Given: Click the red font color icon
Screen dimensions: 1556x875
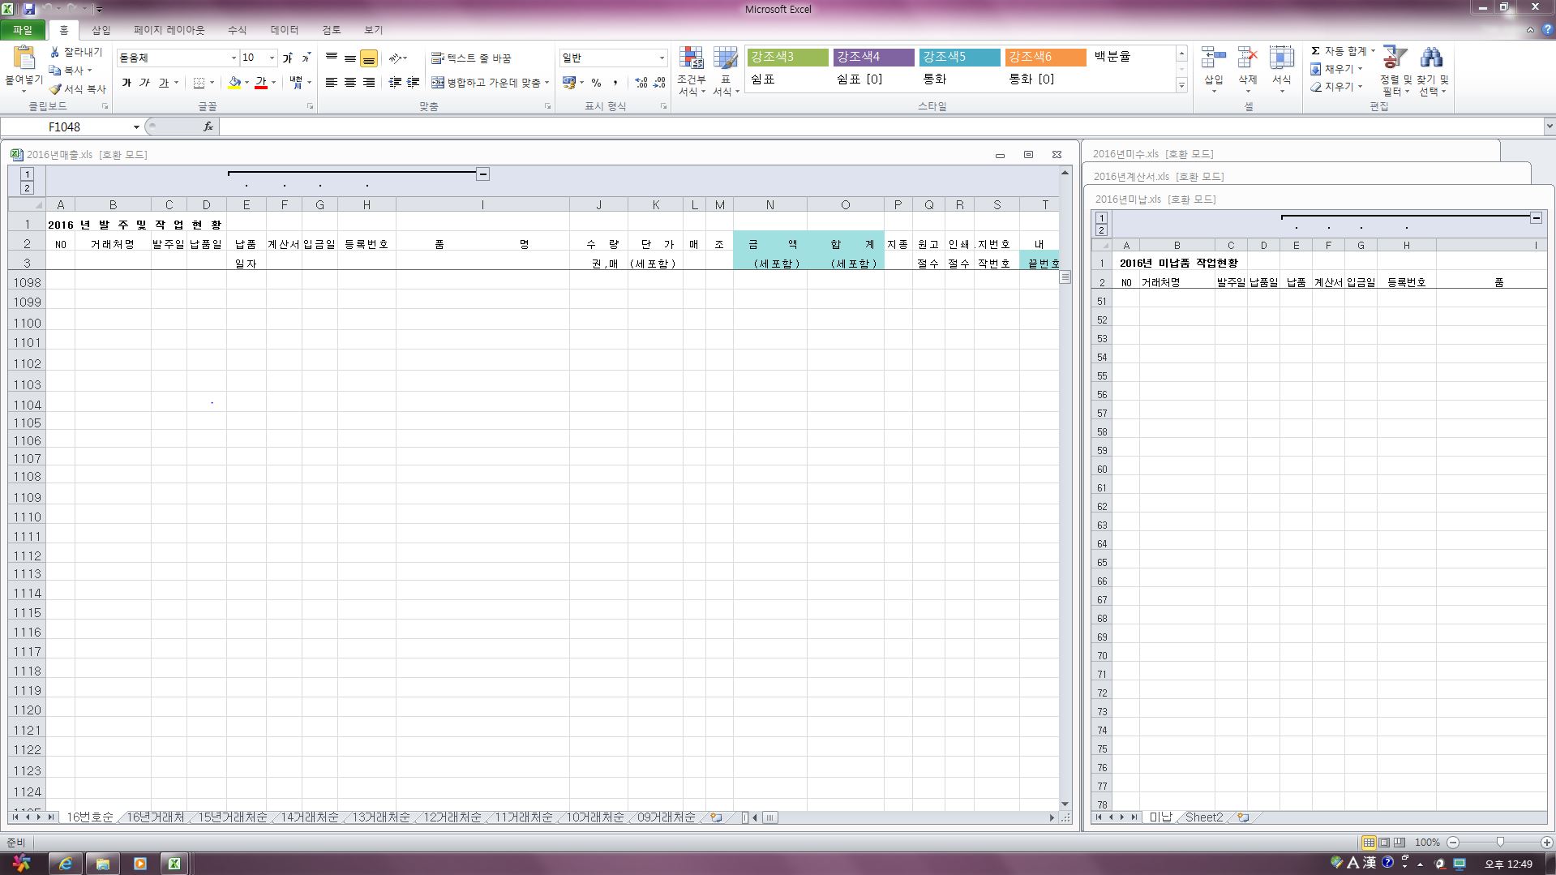Looking at the screenshot, I should click(261, 83).
